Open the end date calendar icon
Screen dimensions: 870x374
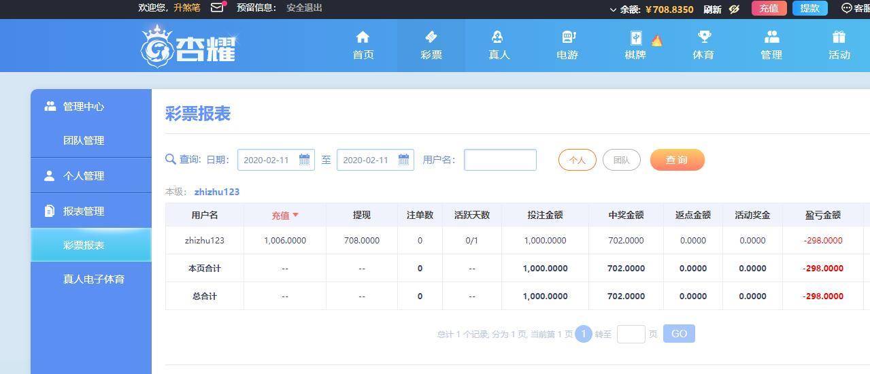[x=403, y=160]
